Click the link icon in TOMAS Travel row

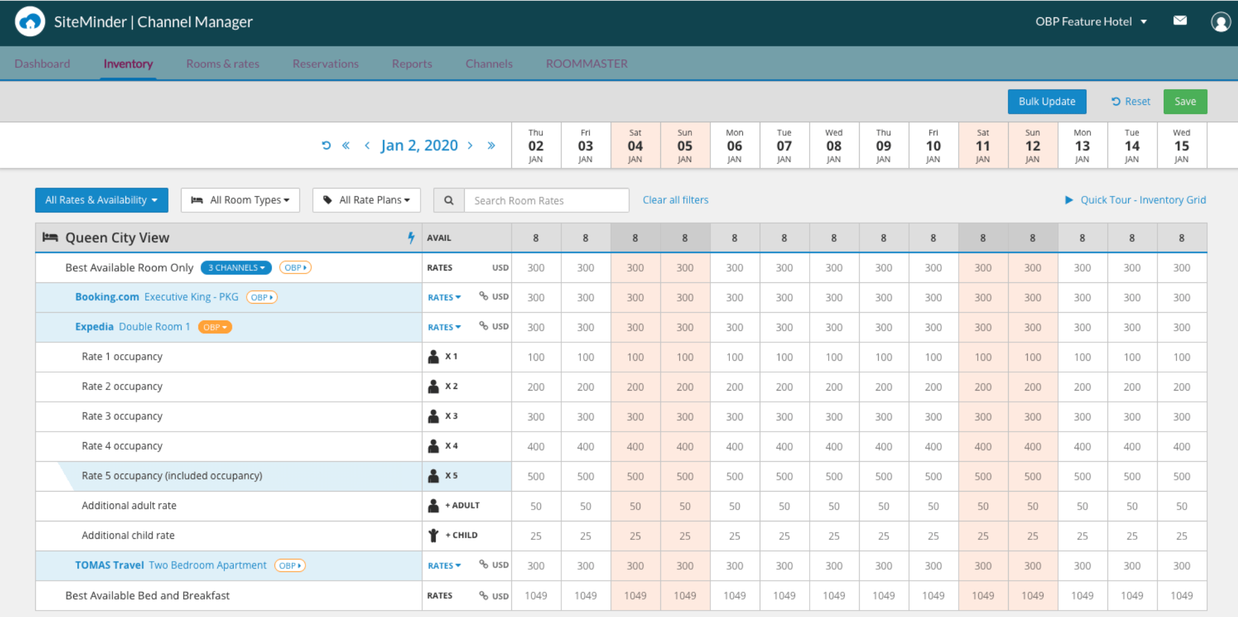pyautogui.click(x=483, y=564)
